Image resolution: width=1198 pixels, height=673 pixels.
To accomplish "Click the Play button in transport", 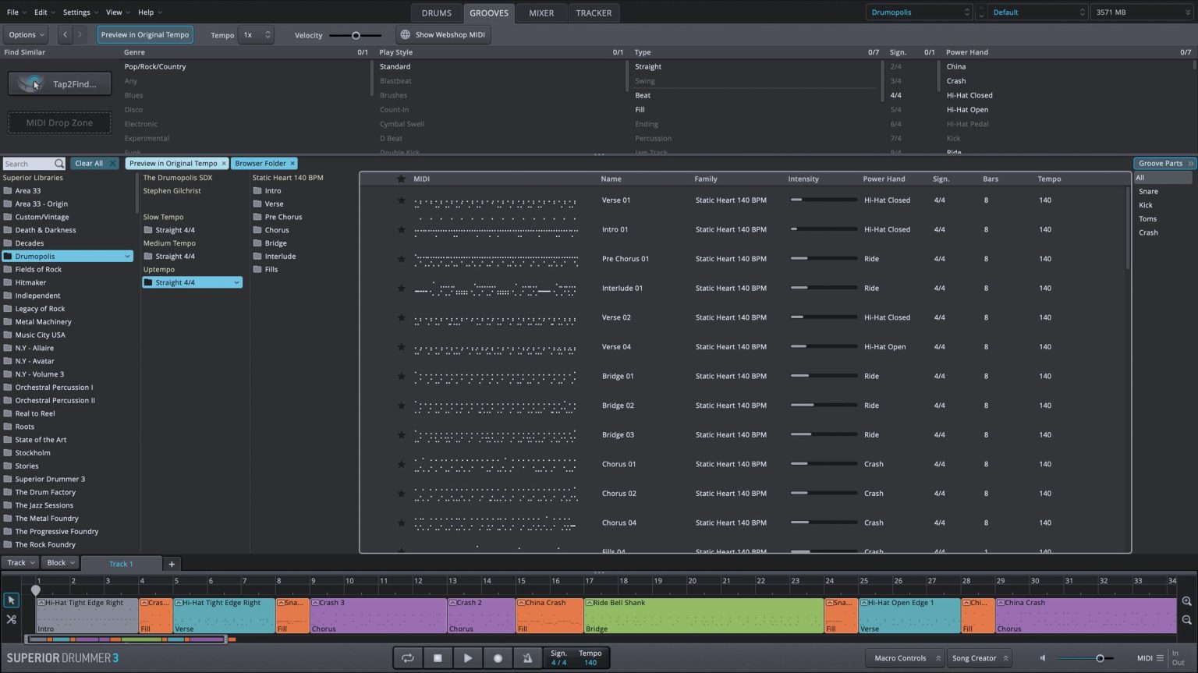I will pyautogui.click(x=467, y=658).
